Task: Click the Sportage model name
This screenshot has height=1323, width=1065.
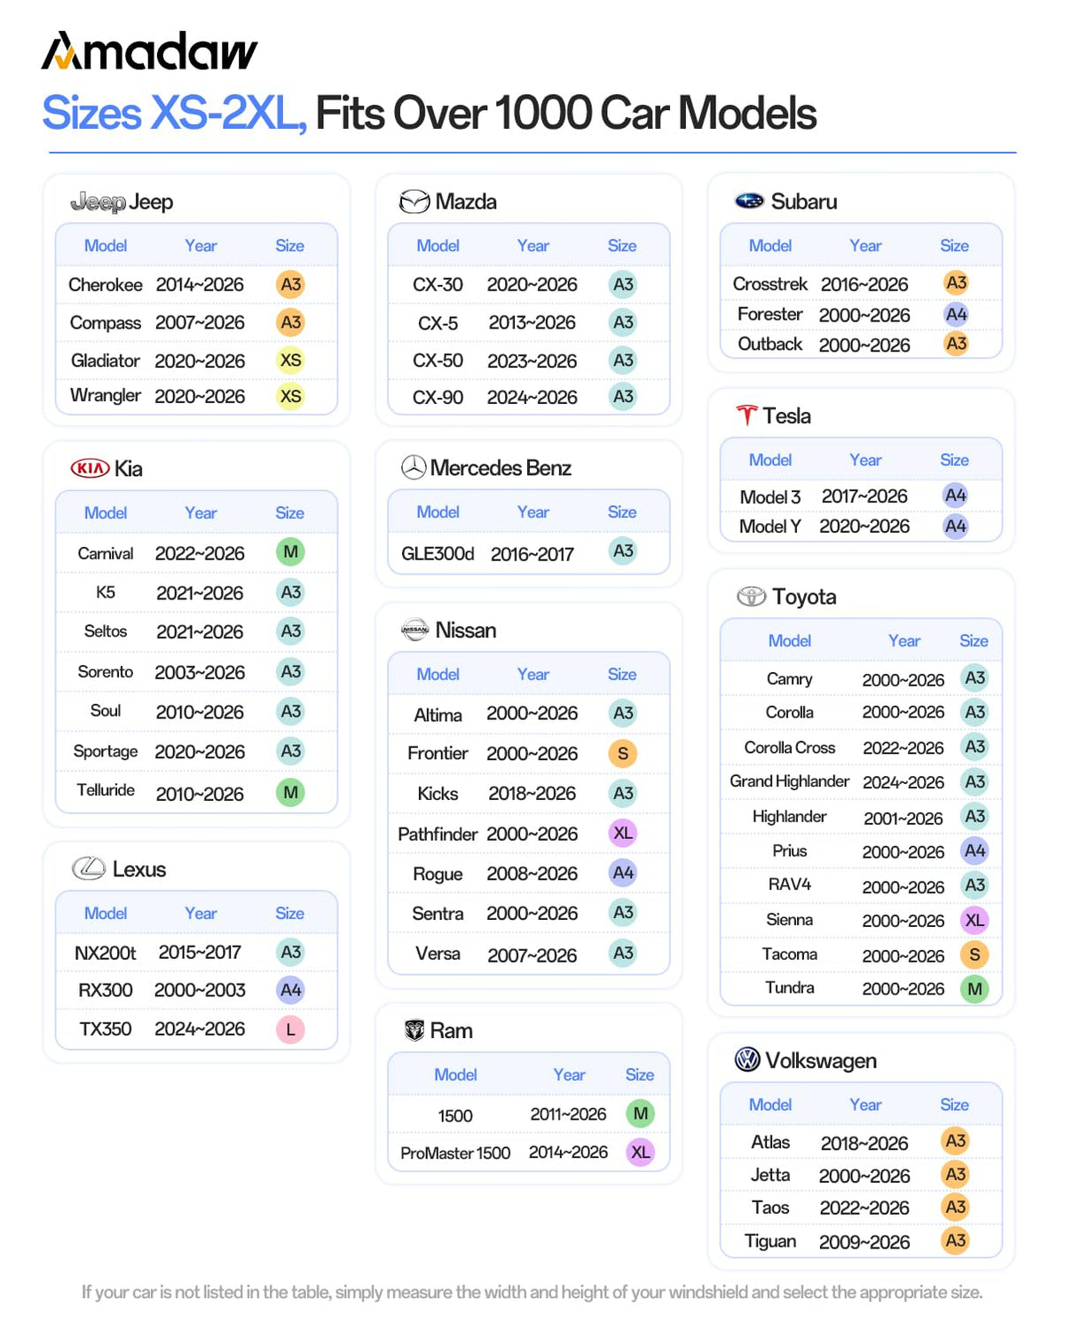Action: [x=106, y=751]
